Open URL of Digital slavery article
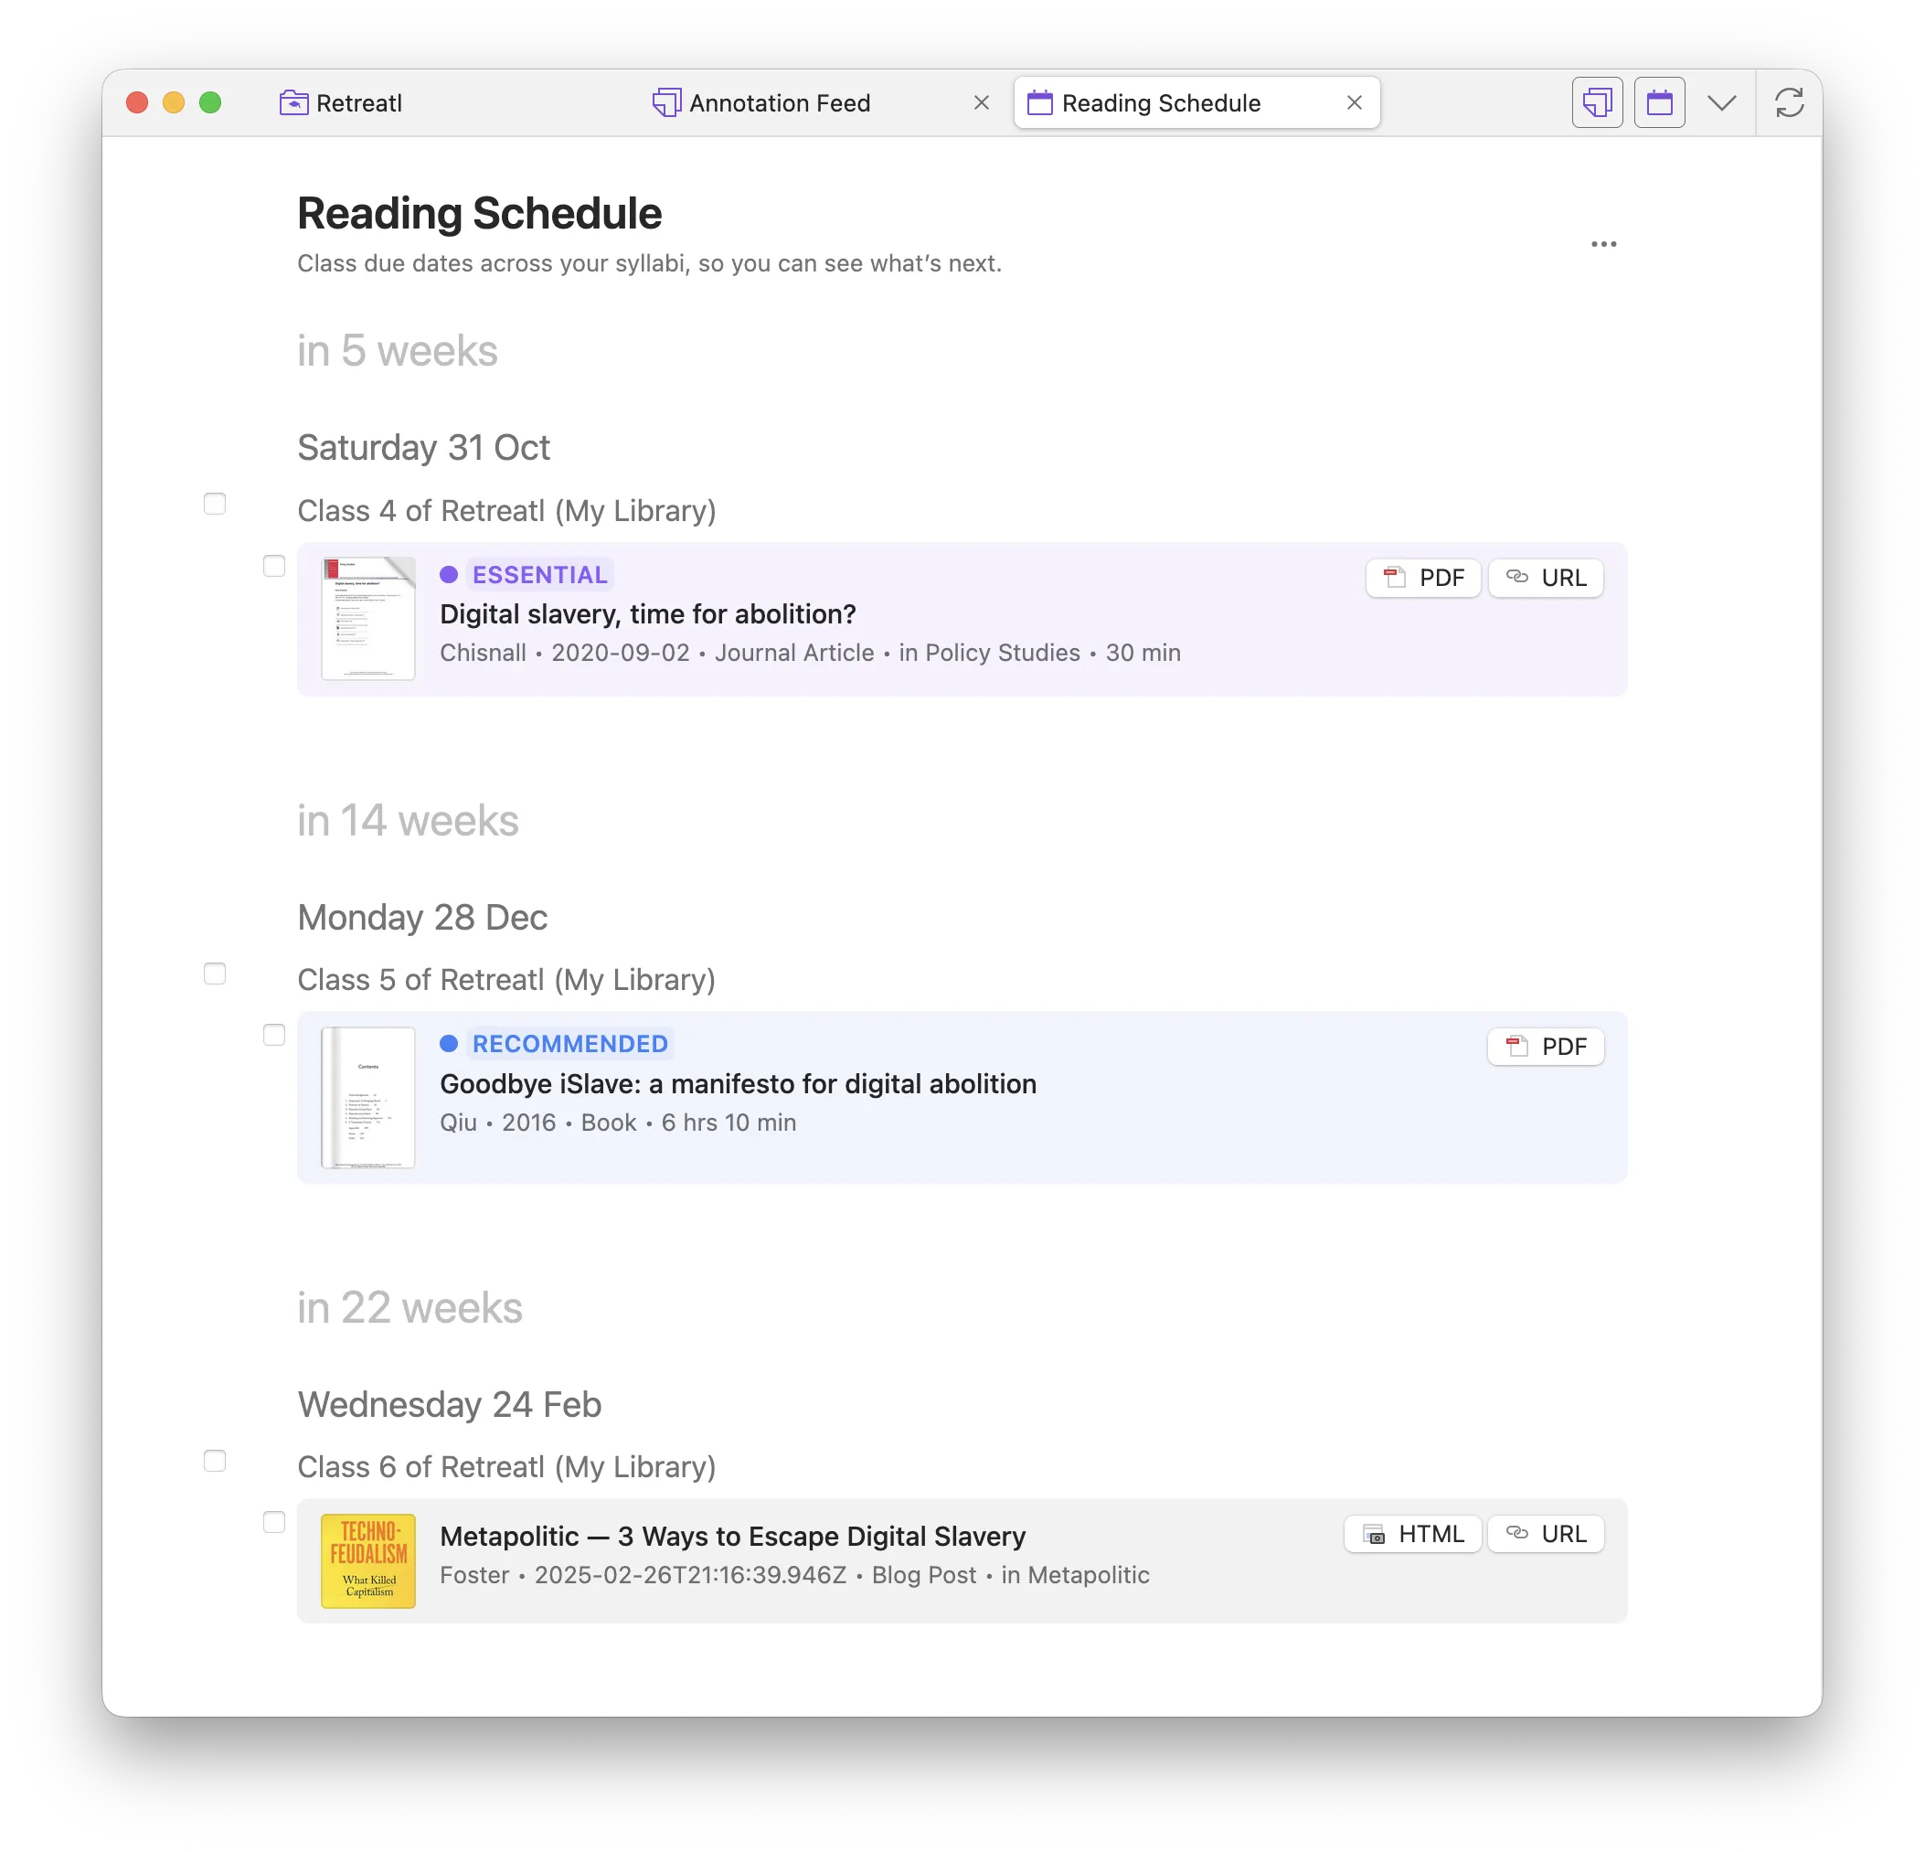1925x1852 pixels. [x=1546, y=578]
